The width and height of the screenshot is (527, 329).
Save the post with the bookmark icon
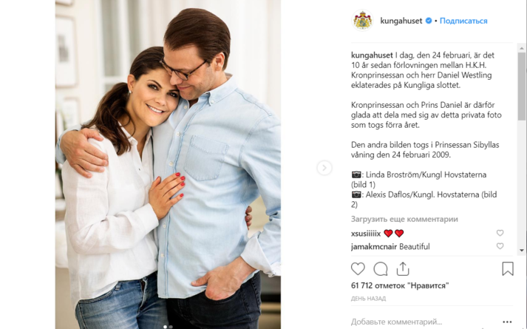[508, 268]
